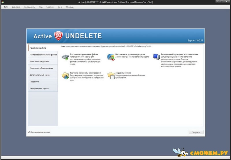Viewport: 231px width, 160px height.
Task: Switch to Управление разделами tab
Action: pos(43,61)
